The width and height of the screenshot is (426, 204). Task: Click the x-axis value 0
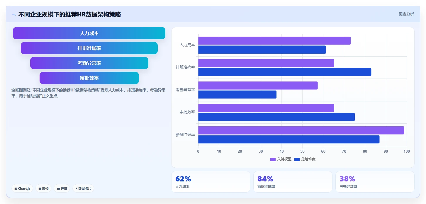pyautogui.click(x=198, y=151)
